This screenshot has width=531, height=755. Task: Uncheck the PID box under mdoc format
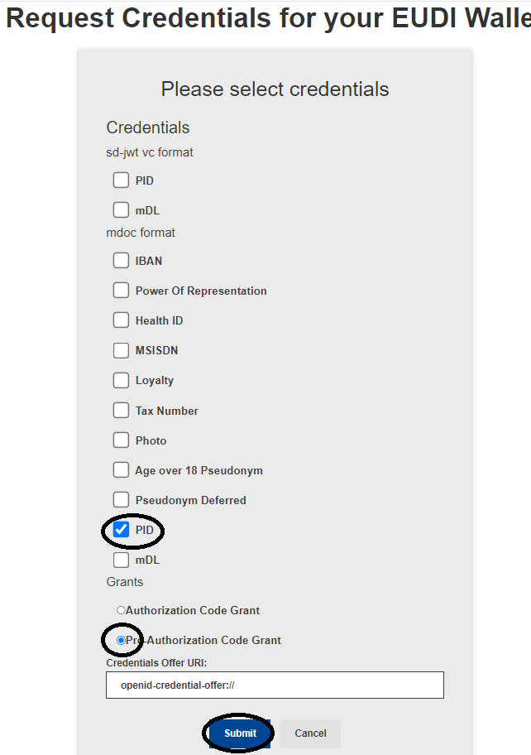122,530
